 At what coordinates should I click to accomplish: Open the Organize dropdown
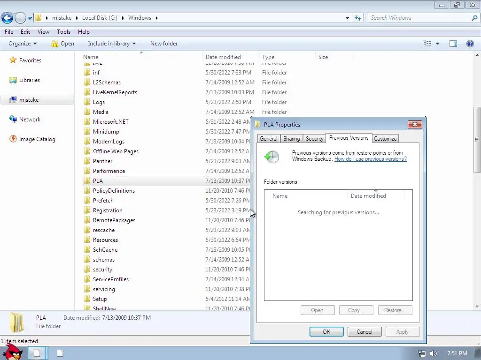click(x=23, y=44)
